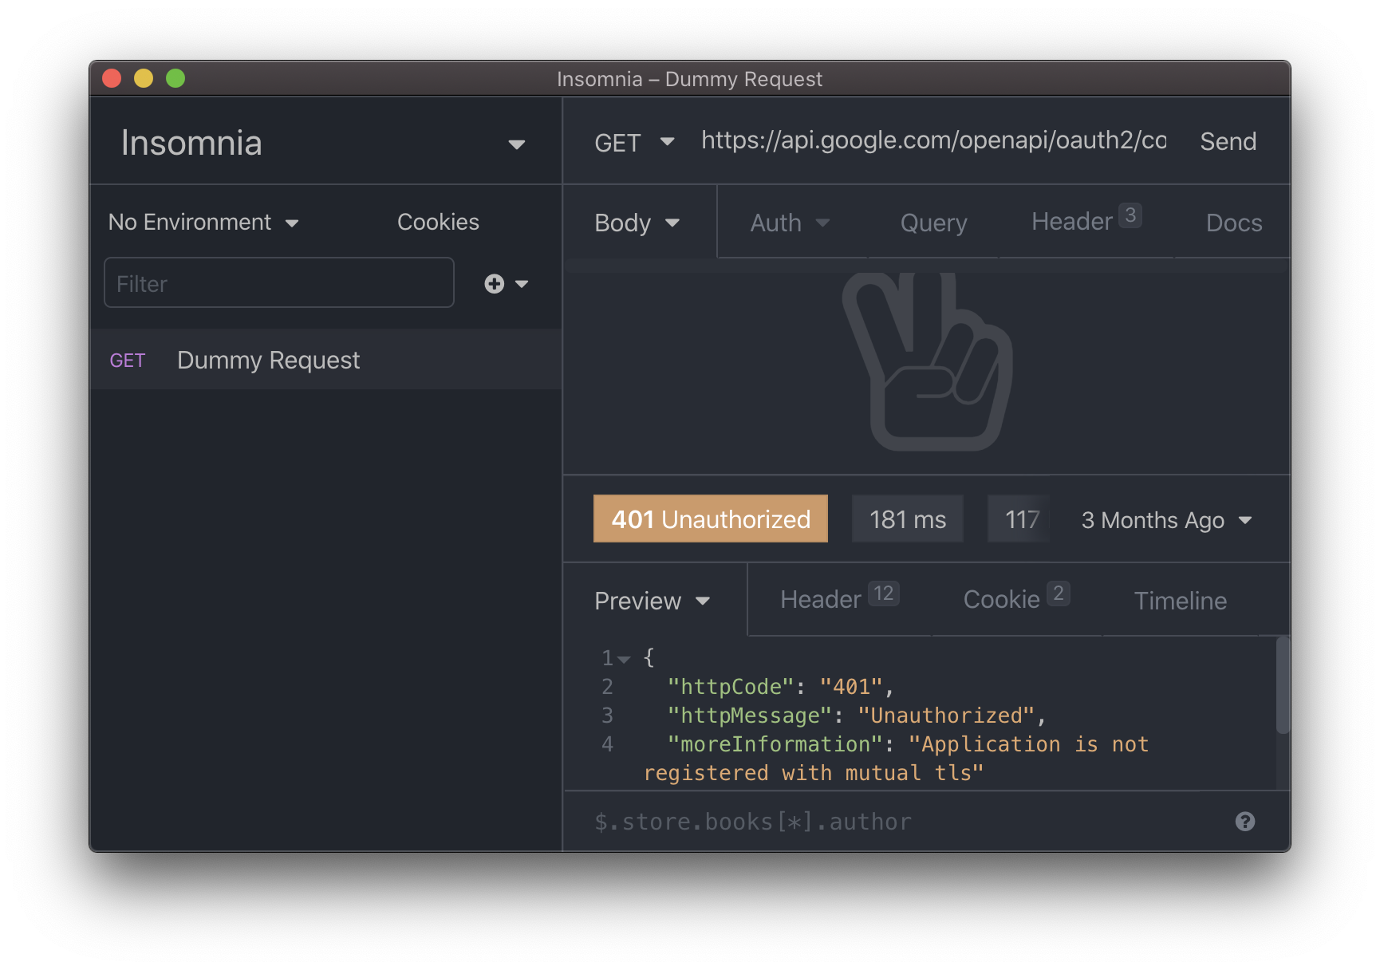Click the green macOS fullscreen button
Image resolution: width=1380 pixels, height=970 pixels.
coord(175,78)
